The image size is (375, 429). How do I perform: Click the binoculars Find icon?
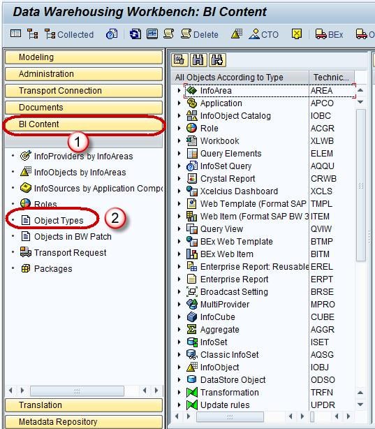pyautogui.click(x=198, y=60)
